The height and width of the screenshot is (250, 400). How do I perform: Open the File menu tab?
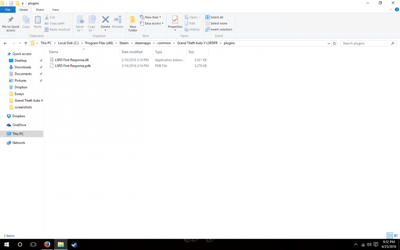pos(8,10)
